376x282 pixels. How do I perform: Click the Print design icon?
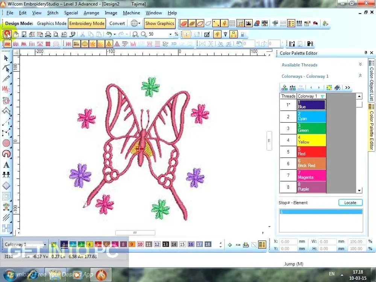[x=48, y=34]
